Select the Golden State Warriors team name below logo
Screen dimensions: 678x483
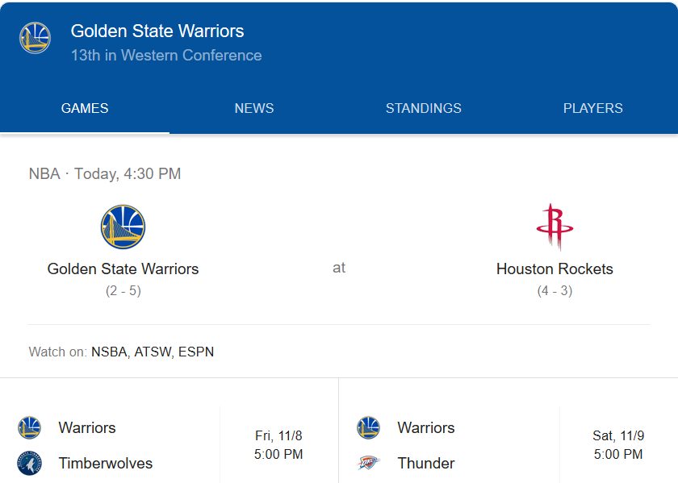pos(123,269)
